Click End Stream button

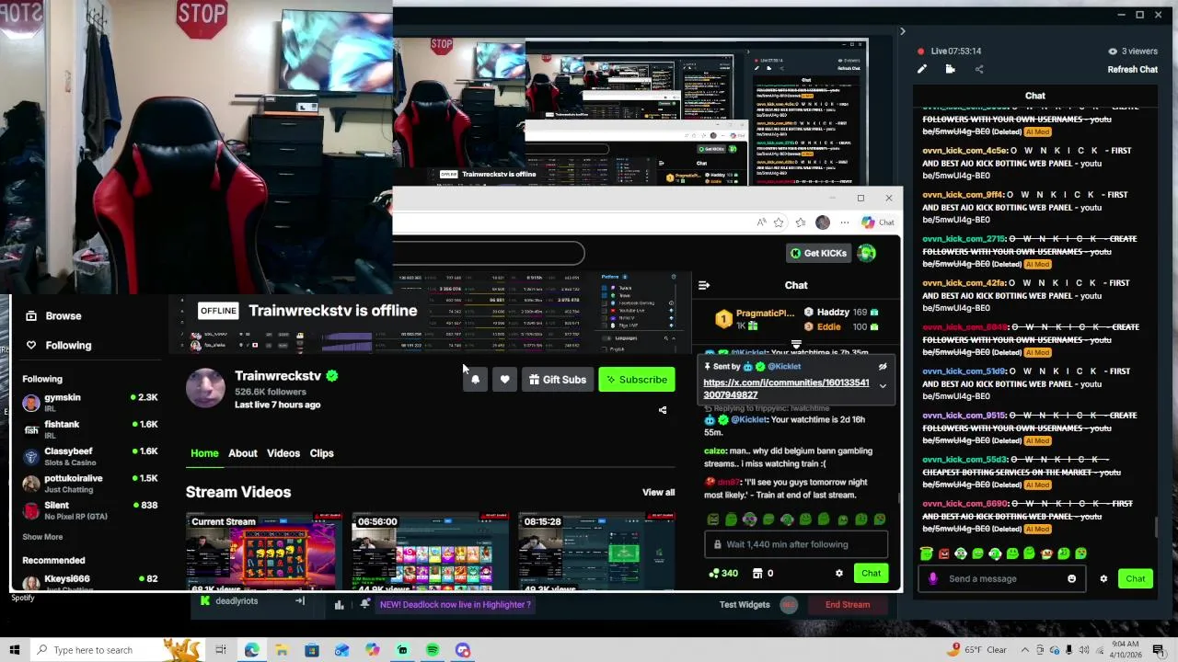[x=848, y=604]
